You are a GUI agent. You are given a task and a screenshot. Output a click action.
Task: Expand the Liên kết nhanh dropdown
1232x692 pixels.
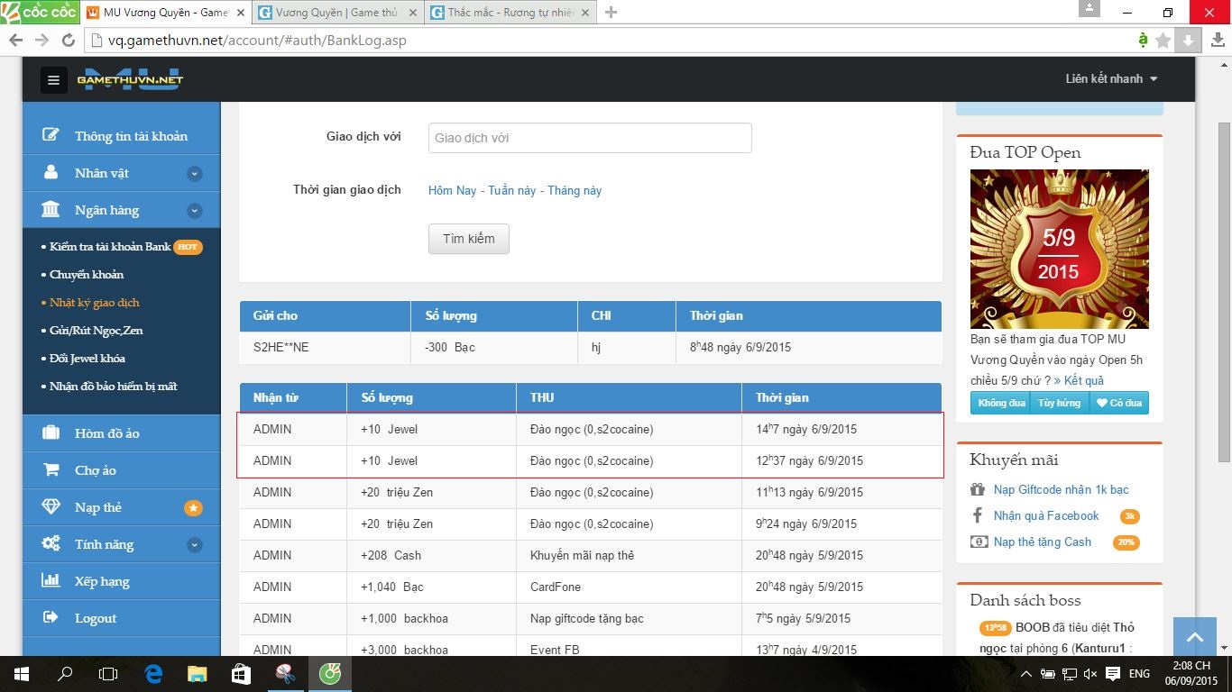point(1110,79)
